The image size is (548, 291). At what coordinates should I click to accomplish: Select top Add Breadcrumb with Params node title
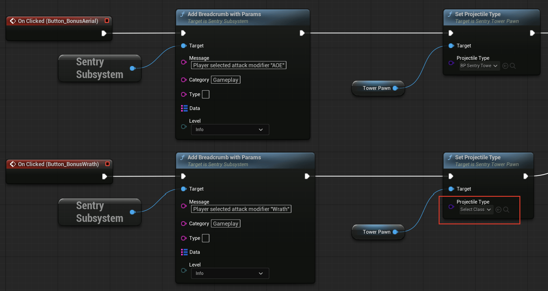pos(224,14)
